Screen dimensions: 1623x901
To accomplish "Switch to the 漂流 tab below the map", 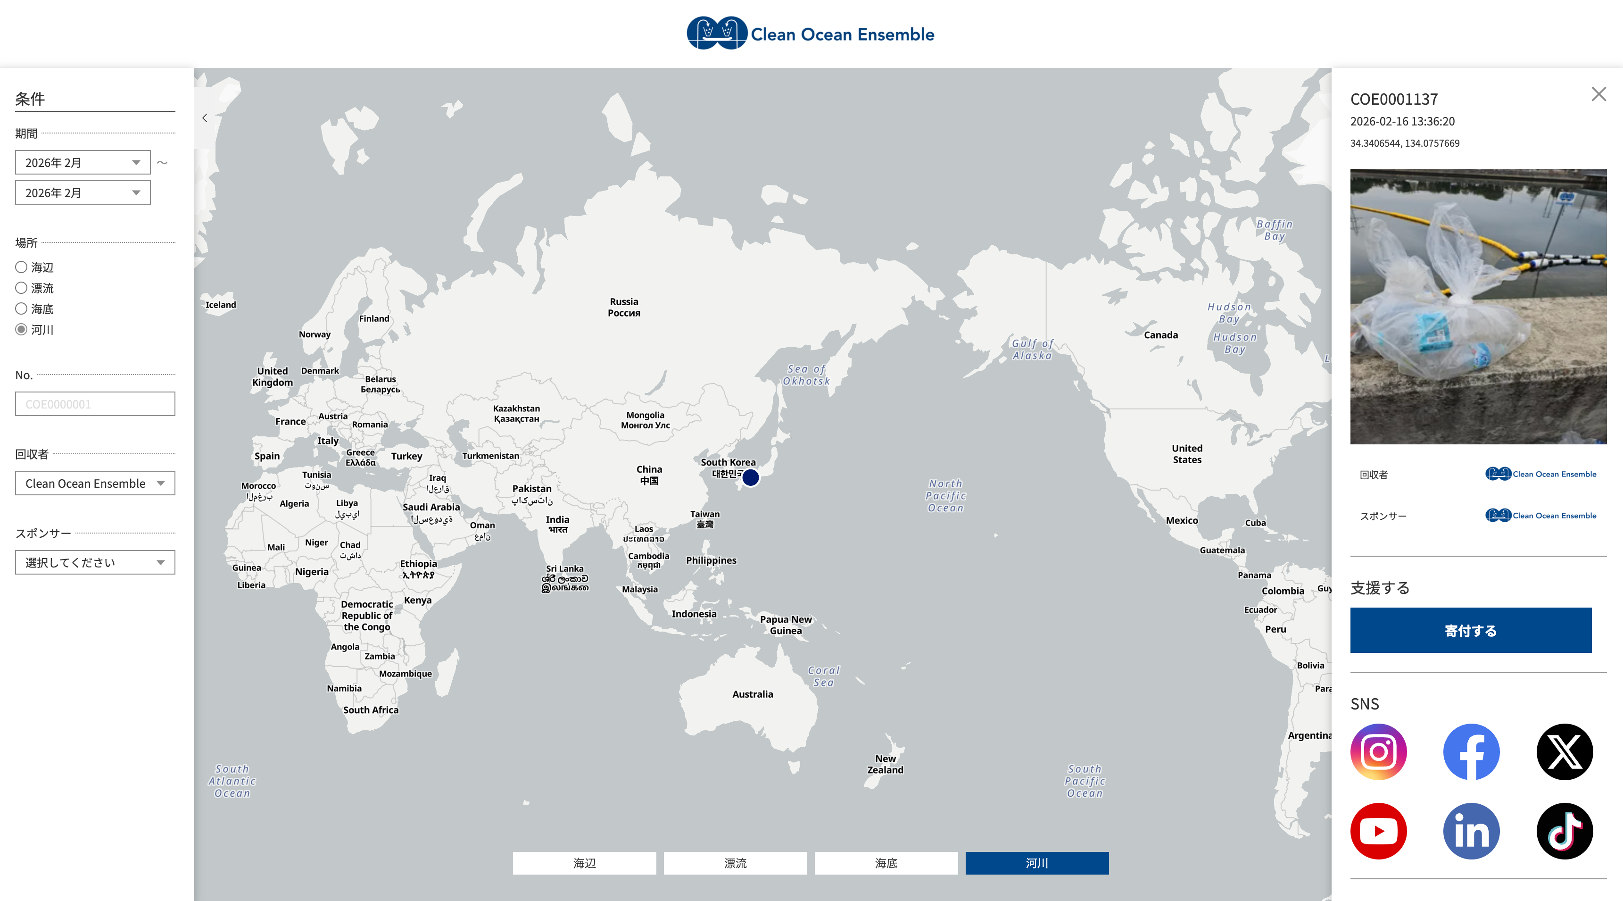I will [x=735, y=863].
